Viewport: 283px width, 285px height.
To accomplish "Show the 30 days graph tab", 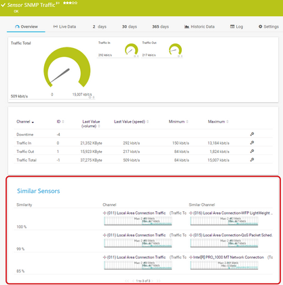I will pyautogui.click(x=130, y=26).
